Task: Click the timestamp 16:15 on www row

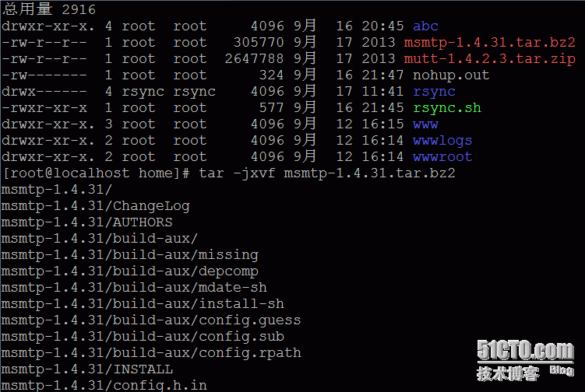Action: (382, 124)
